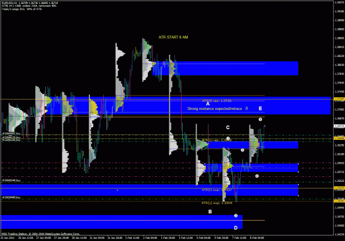Click the 'ATR(t) sup' support level label

(217, 190)
